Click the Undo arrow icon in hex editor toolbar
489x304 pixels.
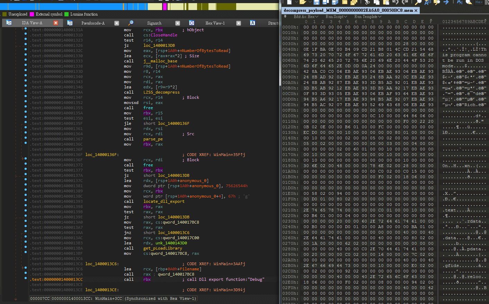pos(395,2)
